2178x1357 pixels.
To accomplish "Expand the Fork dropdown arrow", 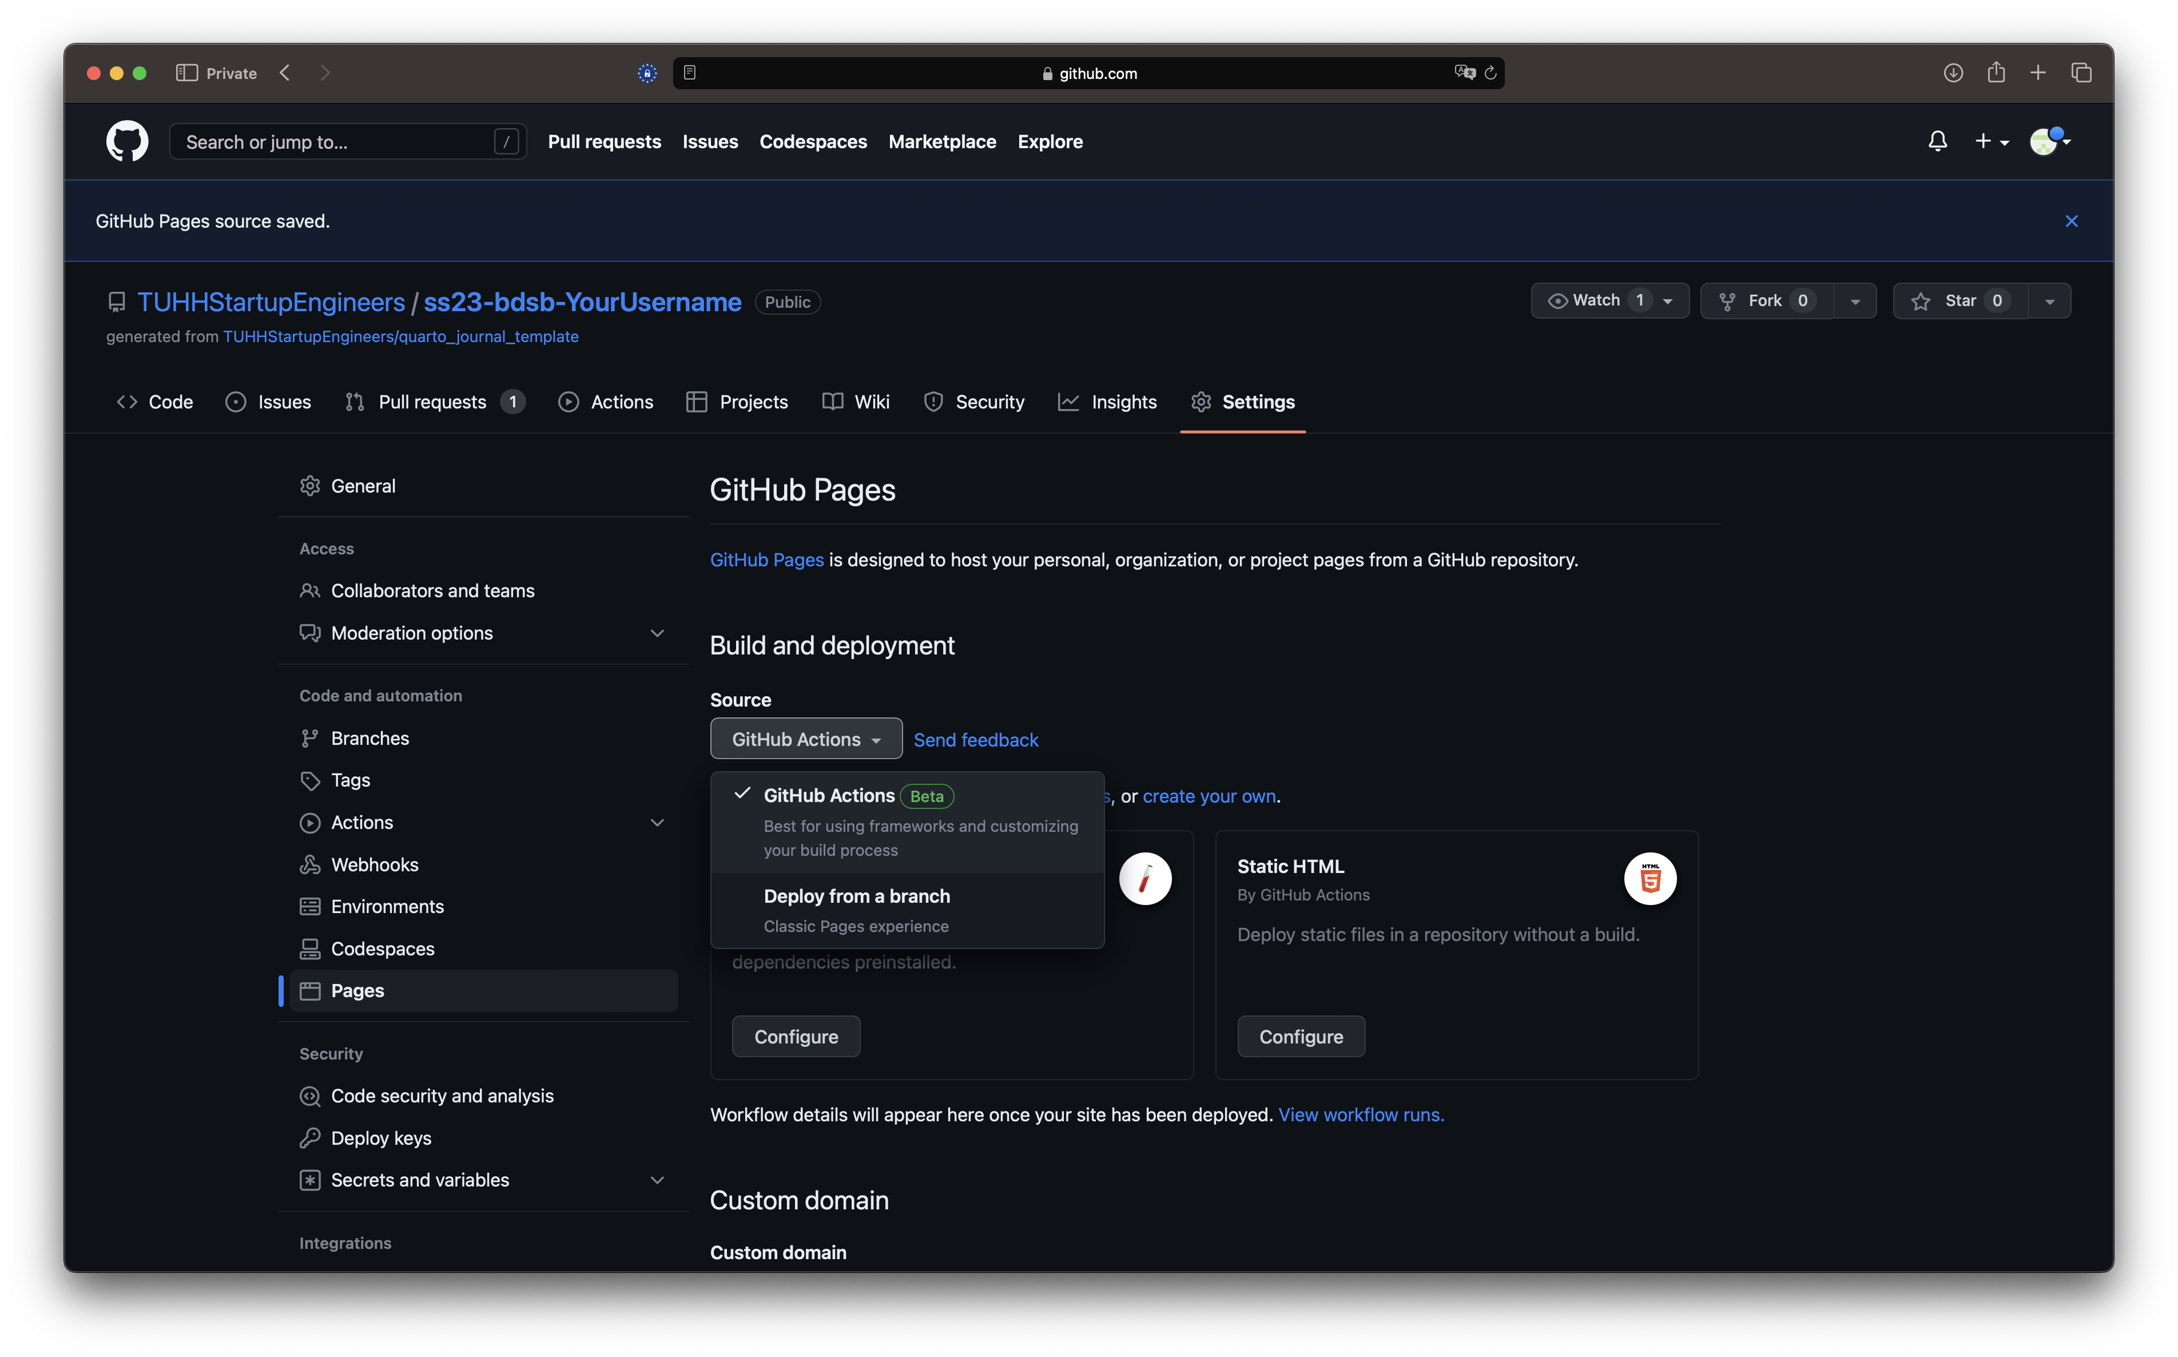I will [x=1854, y=301].
